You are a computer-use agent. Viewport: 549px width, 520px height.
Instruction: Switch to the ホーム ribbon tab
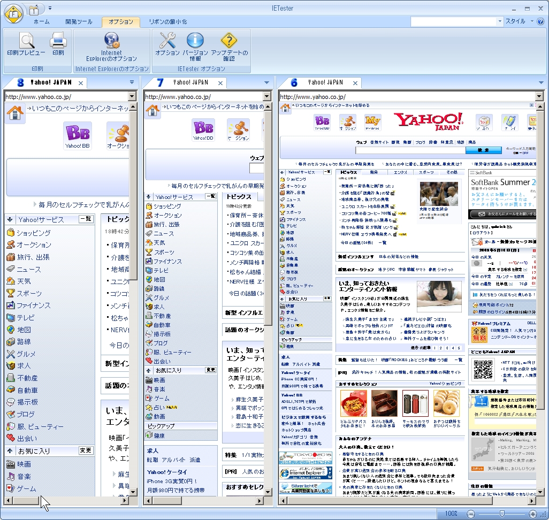(x=42, y=22)
